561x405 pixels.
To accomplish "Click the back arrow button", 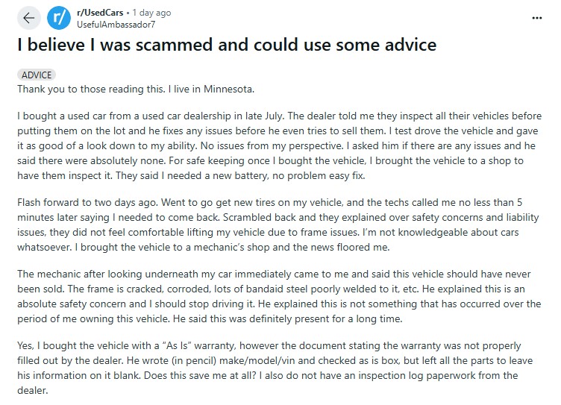I will coord(28,18).
